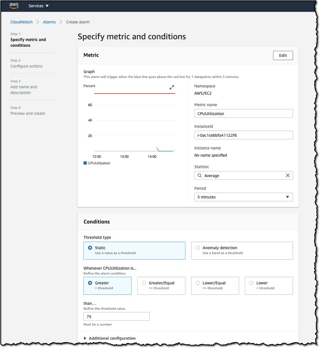Image resolution: width=320 pixels, height=348 pixels.
Task: Click the Statistic search icon
Action: pos(200,175)
